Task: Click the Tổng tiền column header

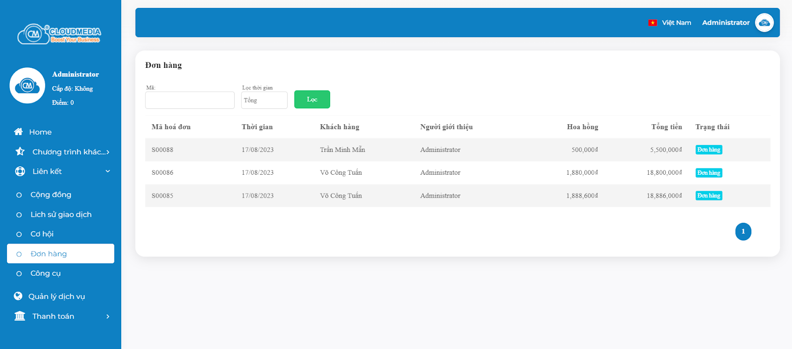Action: click(x=667, y=127)
